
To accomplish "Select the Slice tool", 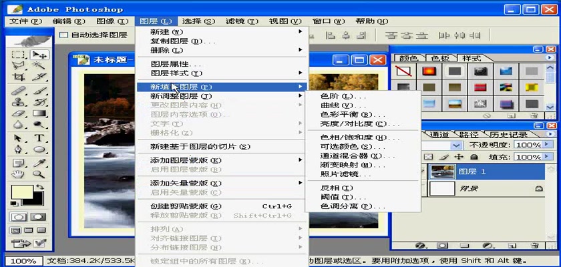I will (x=39, y=77).
